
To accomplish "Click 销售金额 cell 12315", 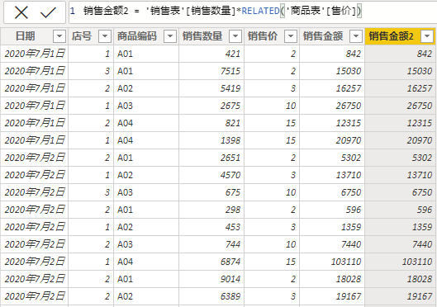I will tap(332, 123).
